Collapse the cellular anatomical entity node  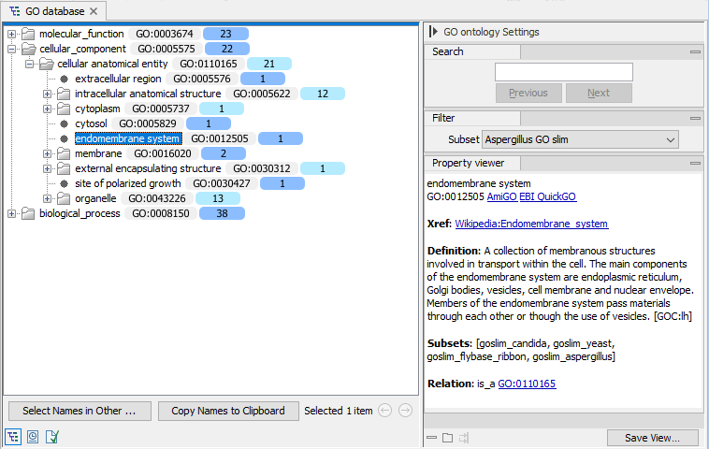pos(30,65)
